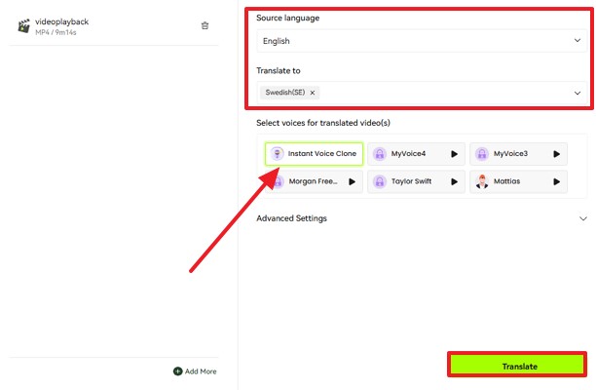Select the MyVoice3 voice
The image size is (596, 390).
tap(518, 154)
